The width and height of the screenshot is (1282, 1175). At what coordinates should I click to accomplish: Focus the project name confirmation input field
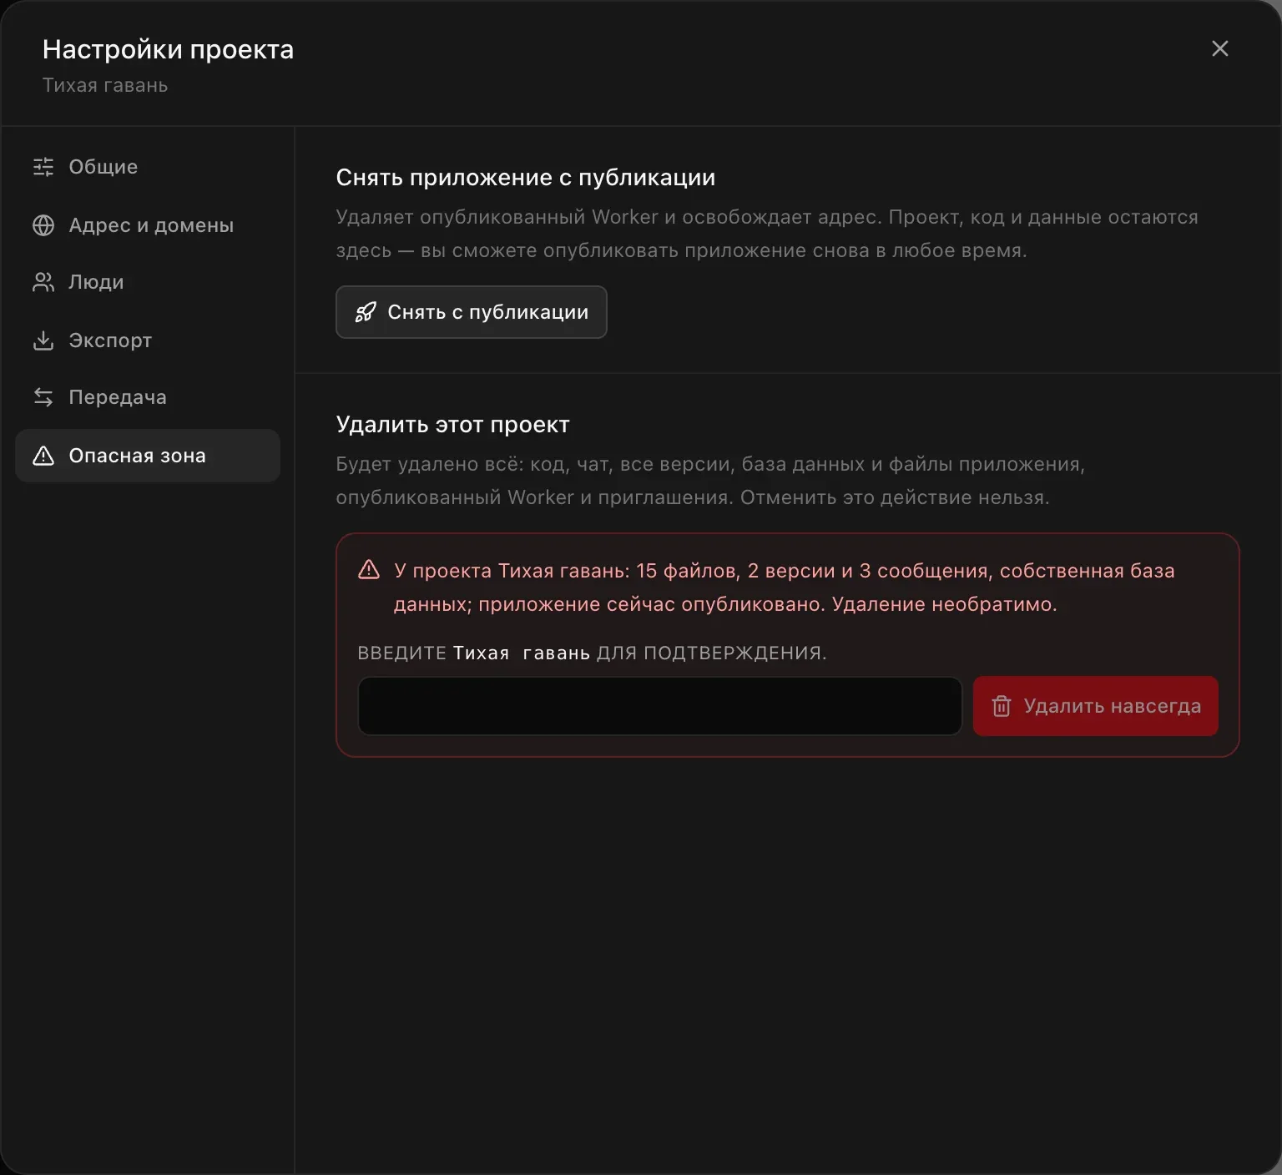(660, 706)
